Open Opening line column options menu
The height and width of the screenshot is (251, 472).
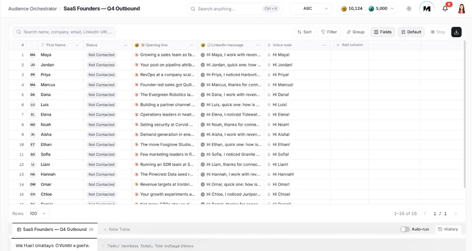[192, 45]
